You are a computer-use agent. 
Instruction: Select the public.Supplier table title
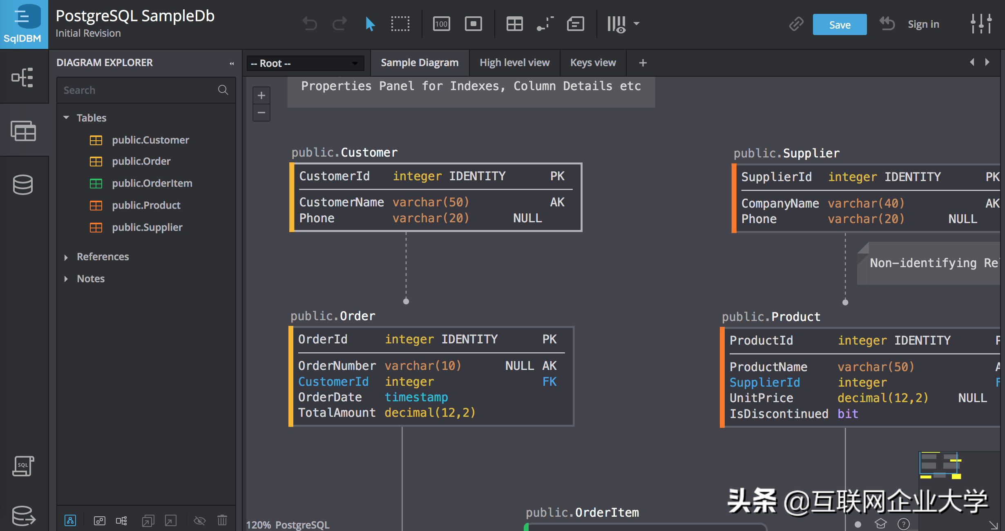(x=786, y=153)
